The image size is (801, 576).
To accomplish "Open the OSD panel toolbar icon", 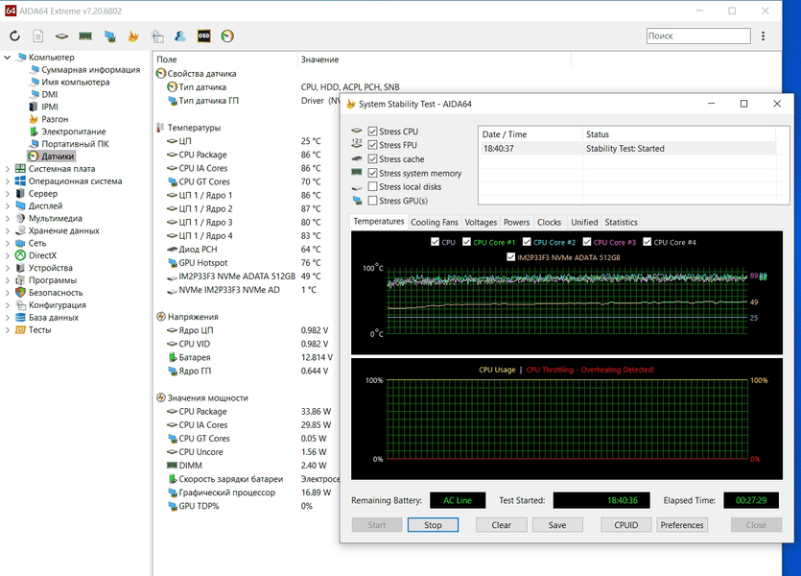I will point(203,36).
